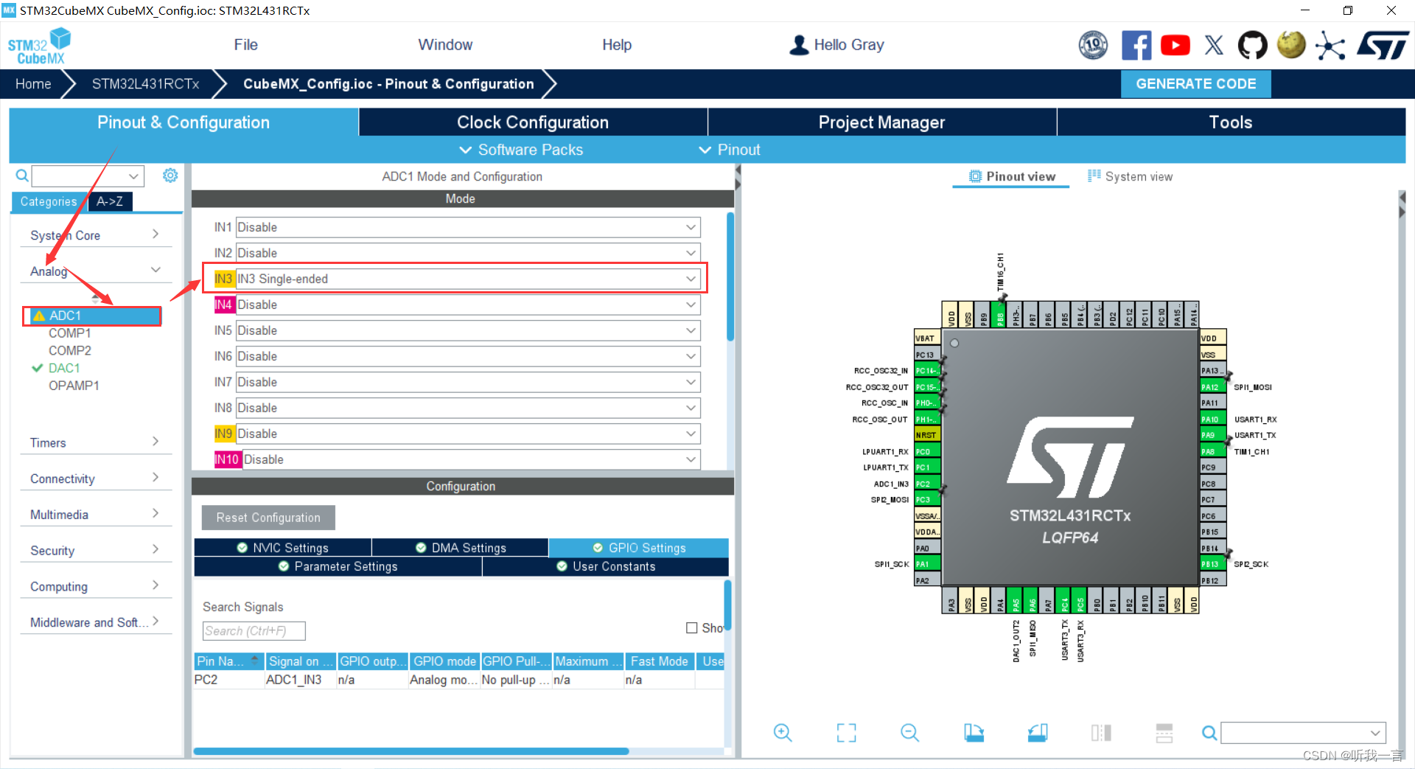The width and height of the screenshot is (1415, 769).
Task: Switch category list to A->Z tab
Action: (110, 201)
